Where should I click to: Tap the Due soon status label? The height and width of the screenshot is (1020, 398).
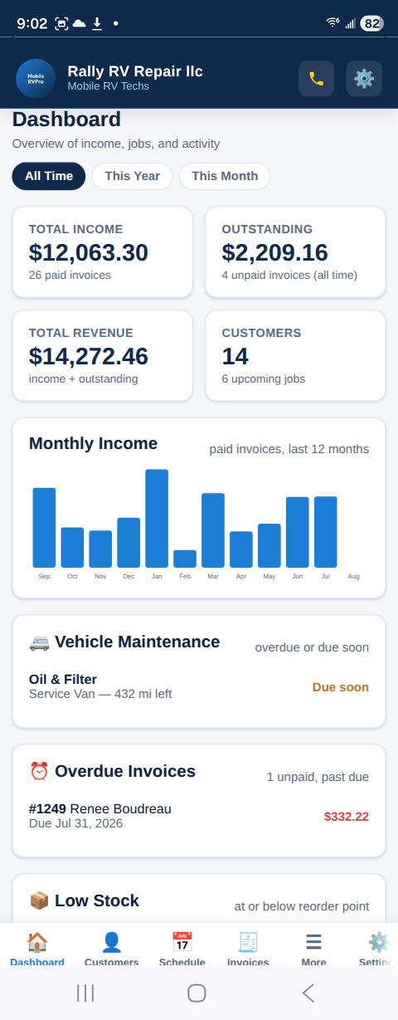(x=341, y=687)
